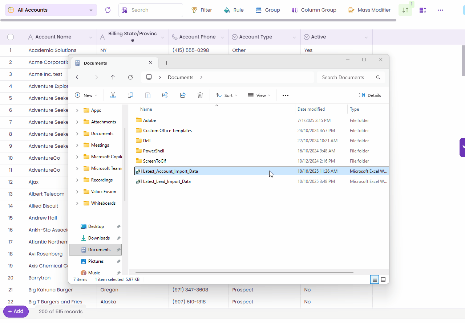Open the All Accounts view dropdown
465x323 pixels.
[51, 10]
